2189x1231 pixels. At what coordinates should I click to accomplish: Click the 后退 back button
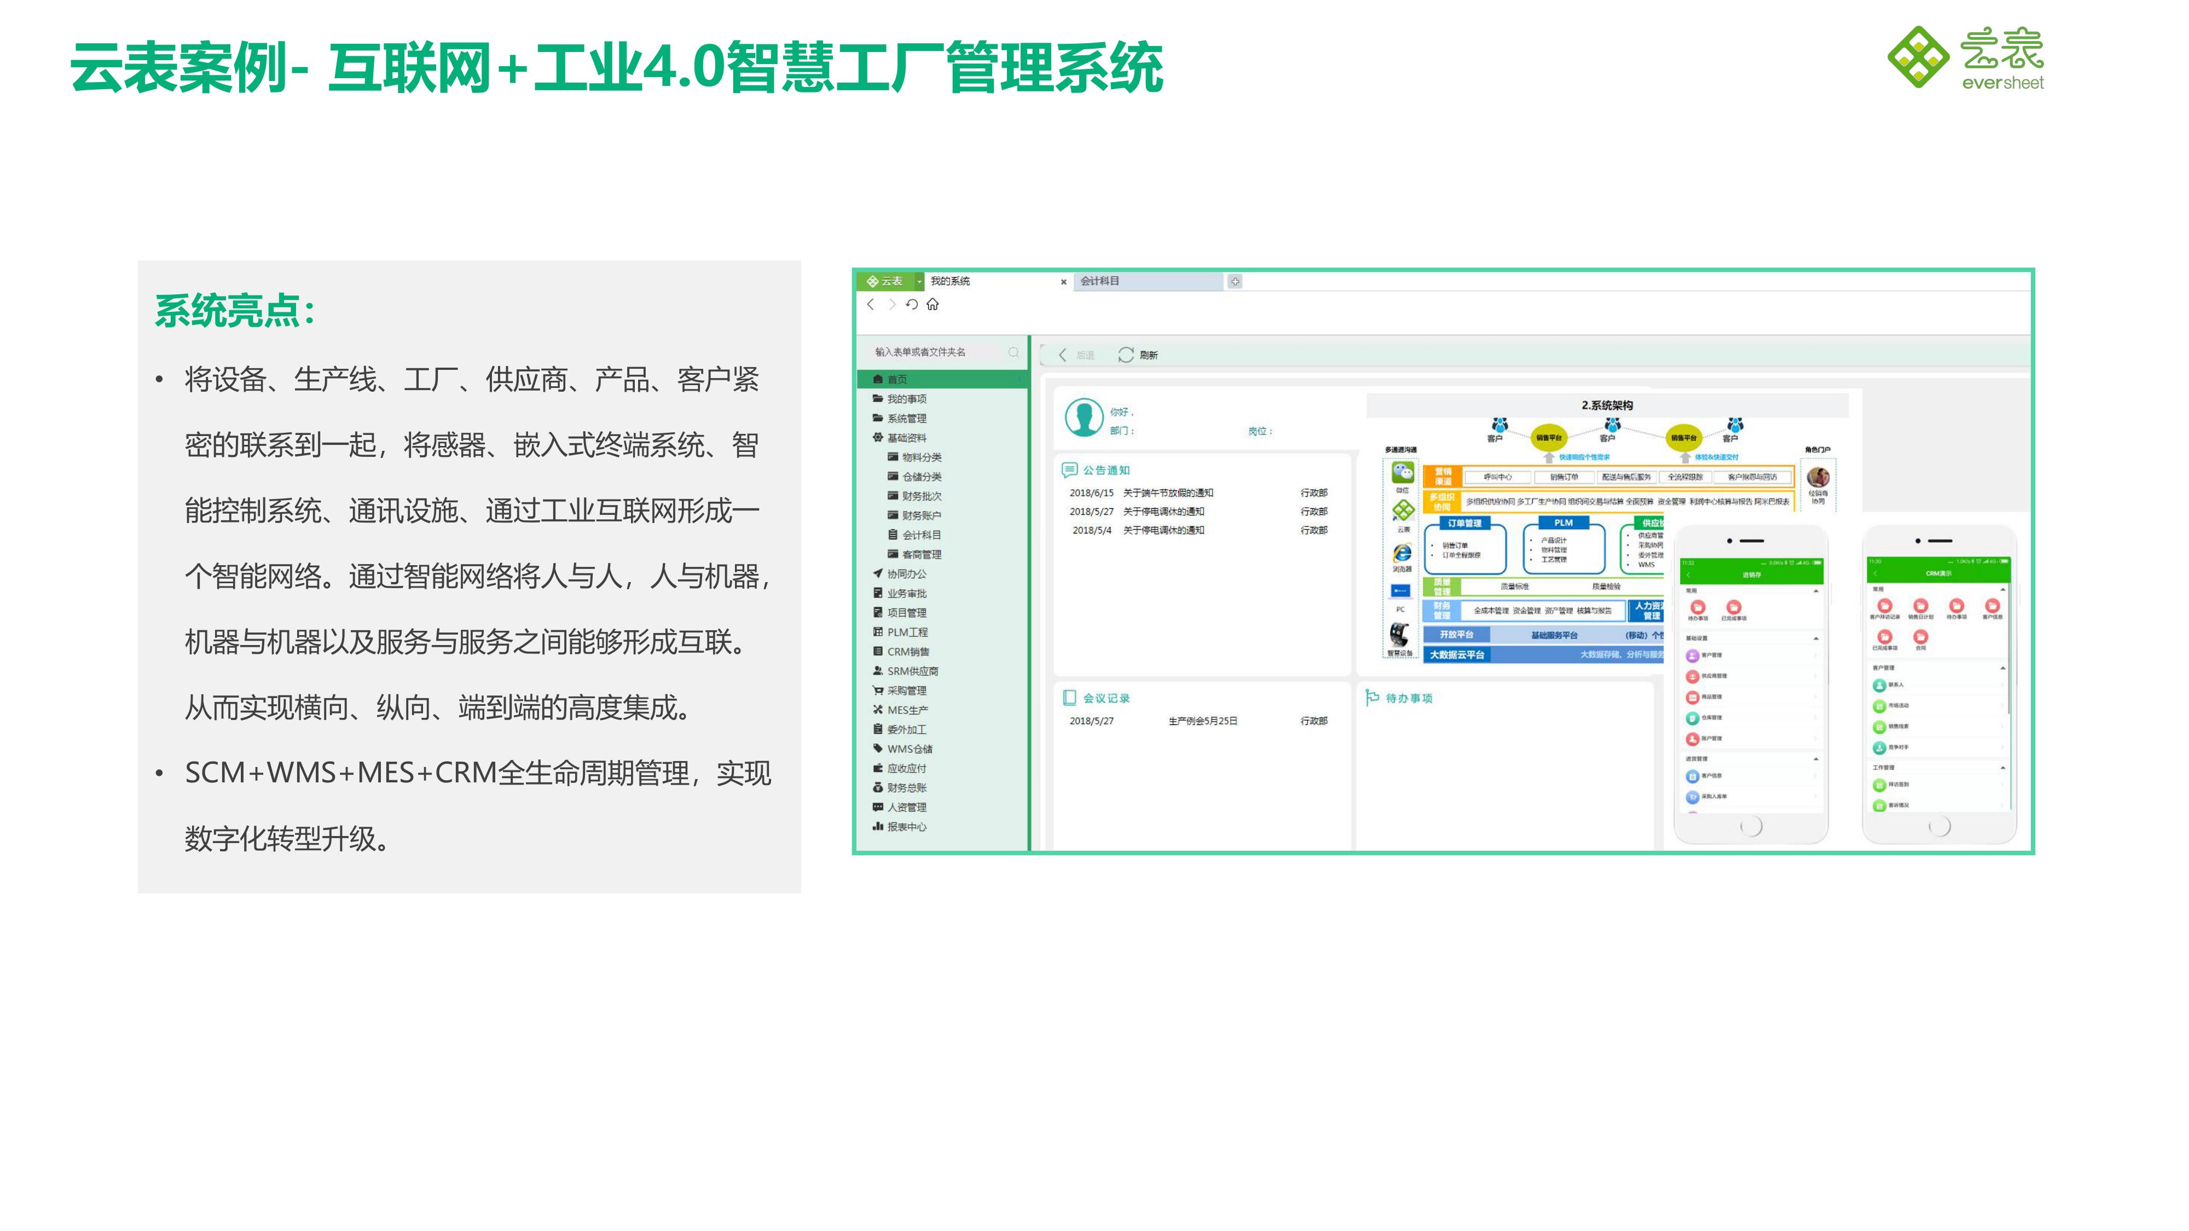tap(1076, 355)
